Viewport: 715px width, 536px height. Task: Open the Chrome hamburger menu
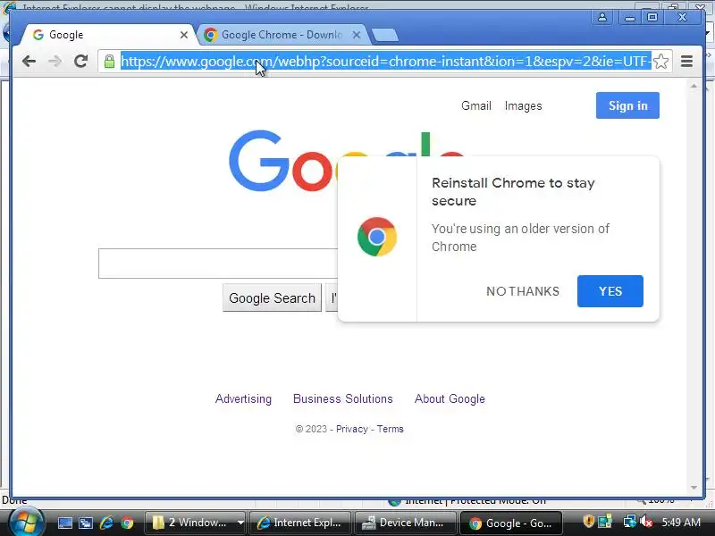686,61
